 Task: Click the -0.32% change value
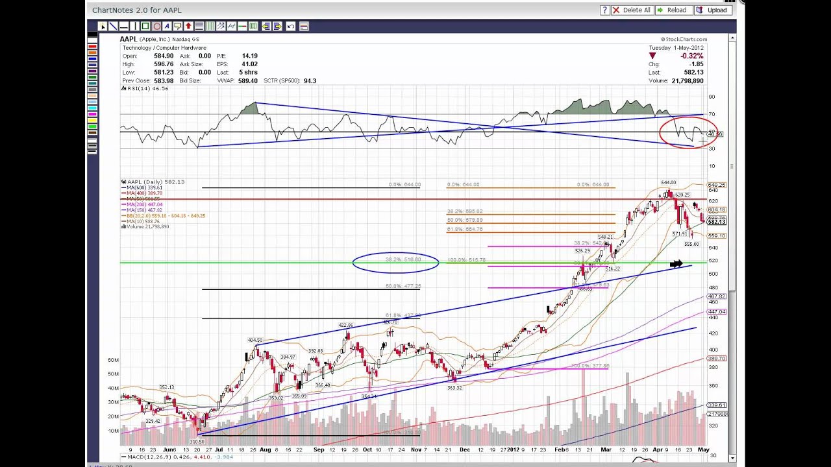691,56
